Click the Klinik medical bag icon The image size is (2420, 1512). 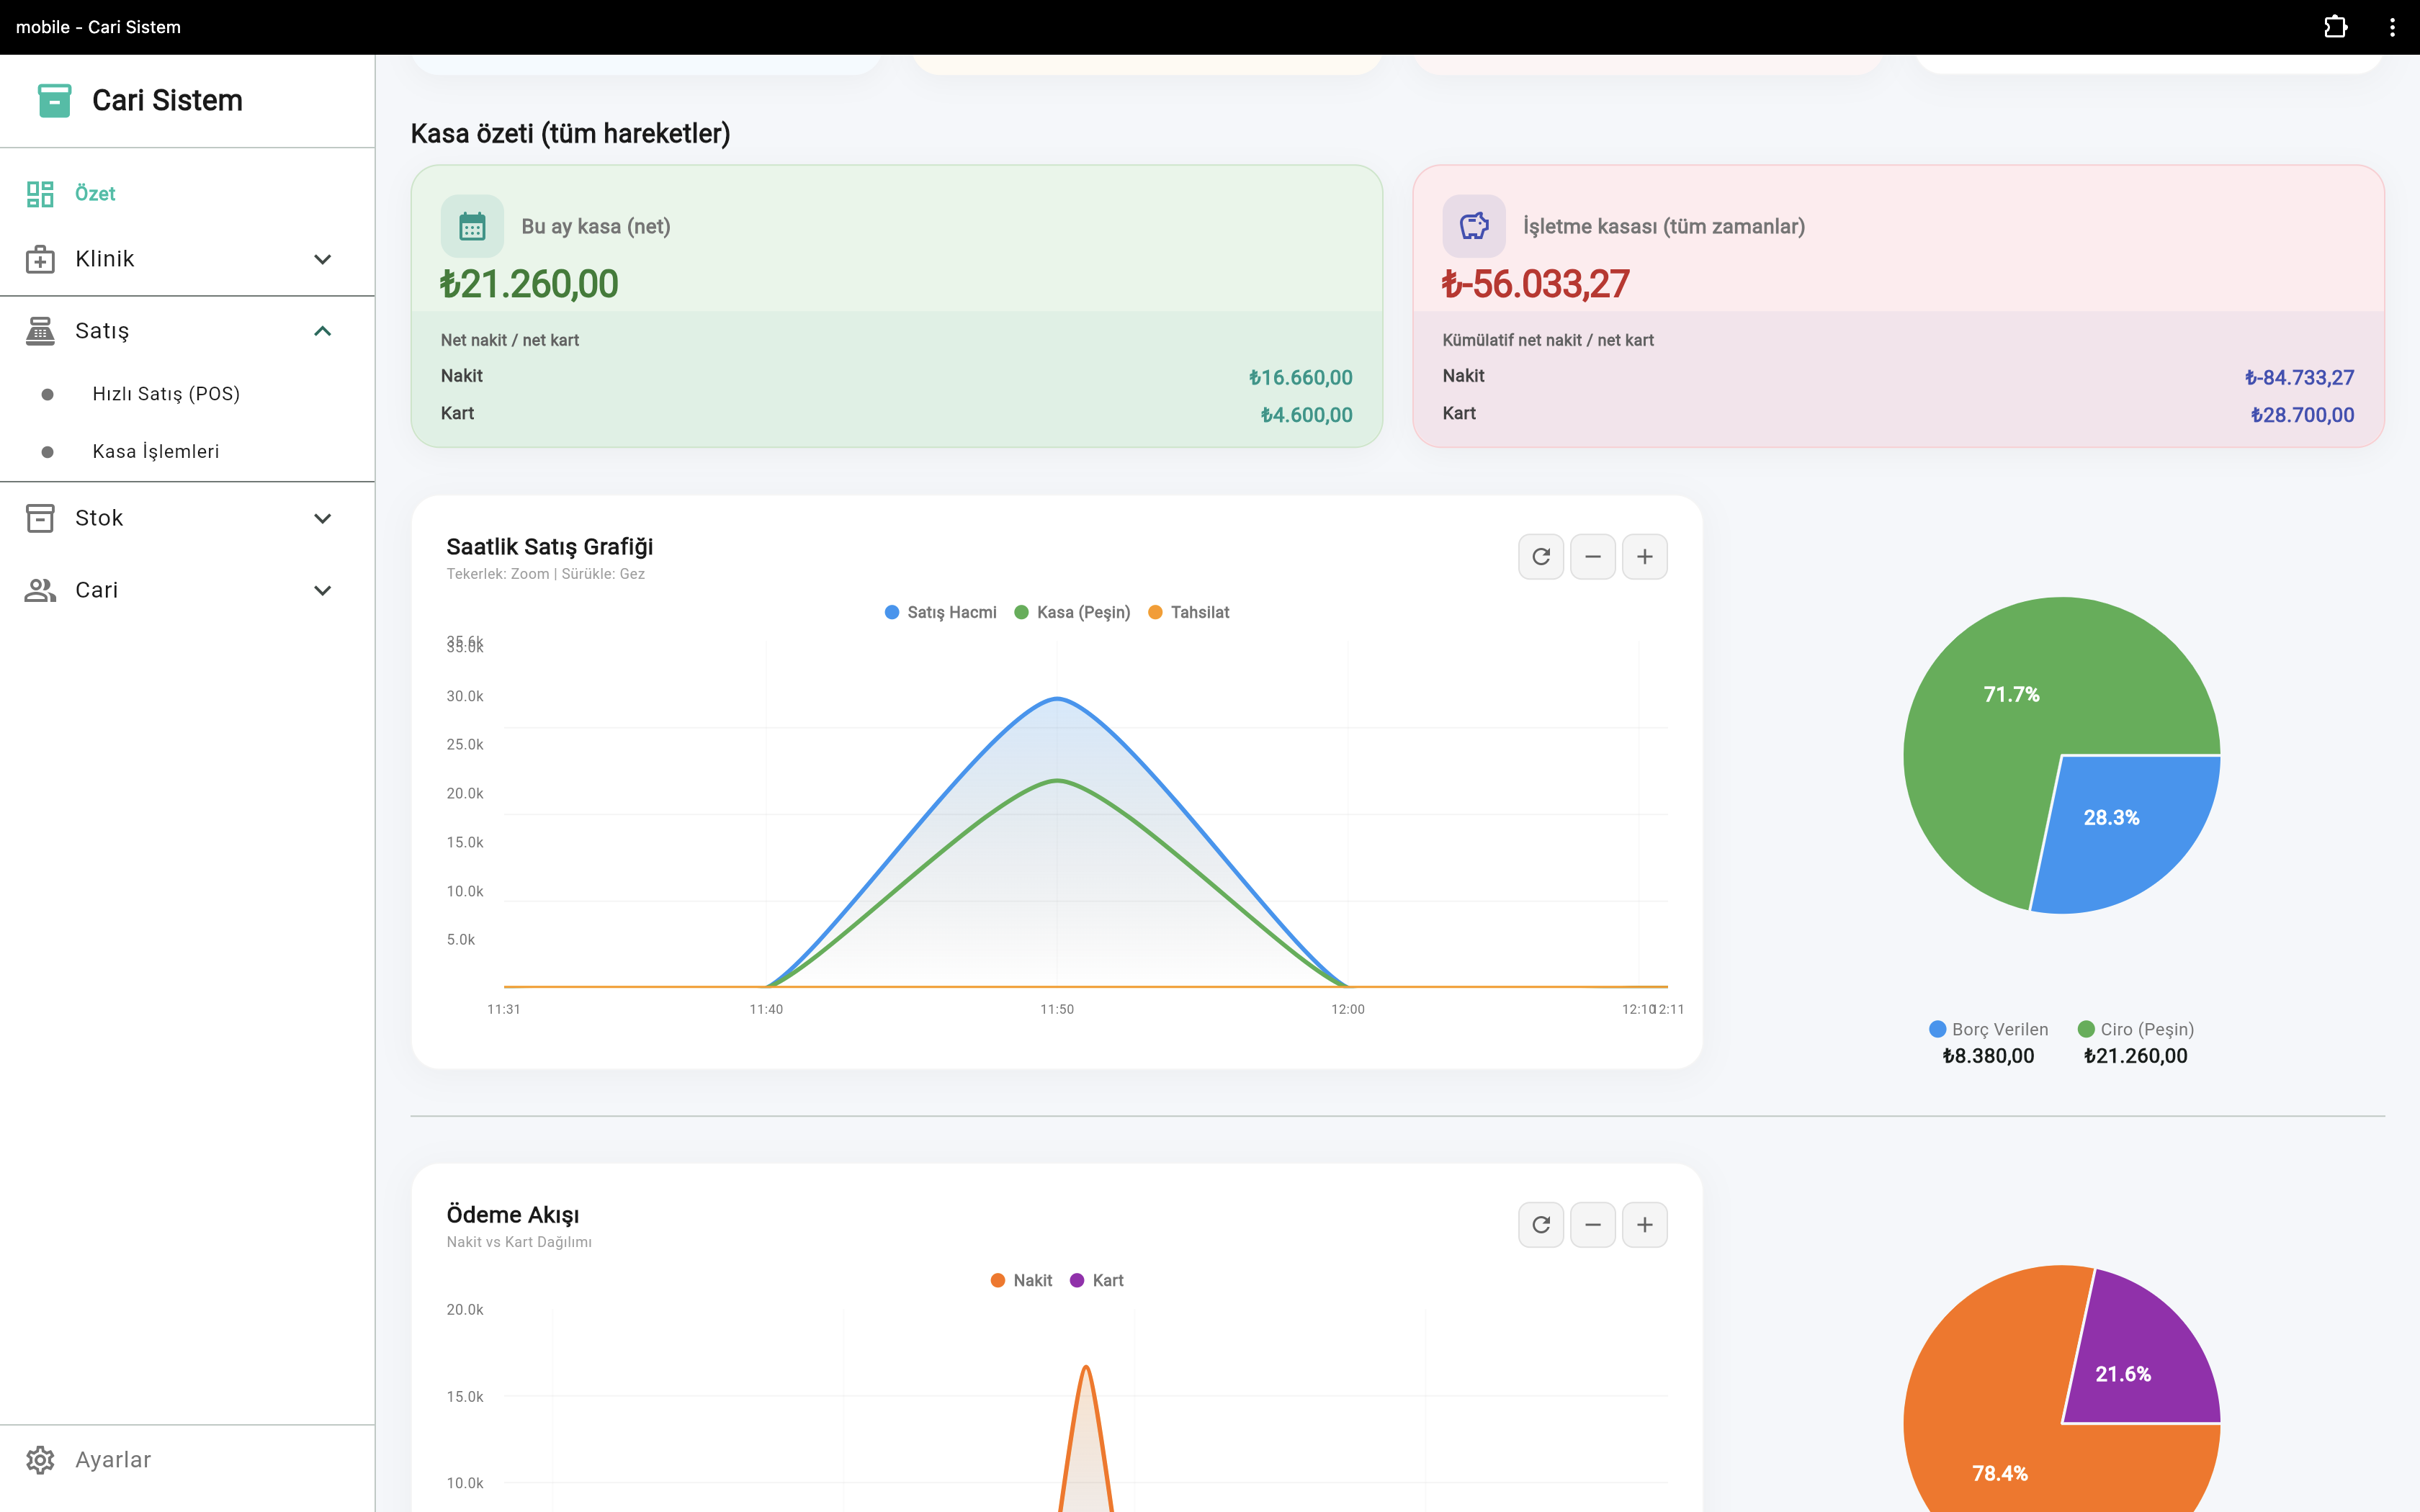(x=40, y=259)
